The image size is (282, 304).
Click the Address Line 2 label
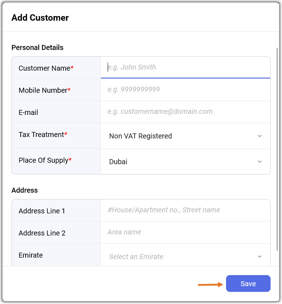pyautogui.click(x=42, y=233)
